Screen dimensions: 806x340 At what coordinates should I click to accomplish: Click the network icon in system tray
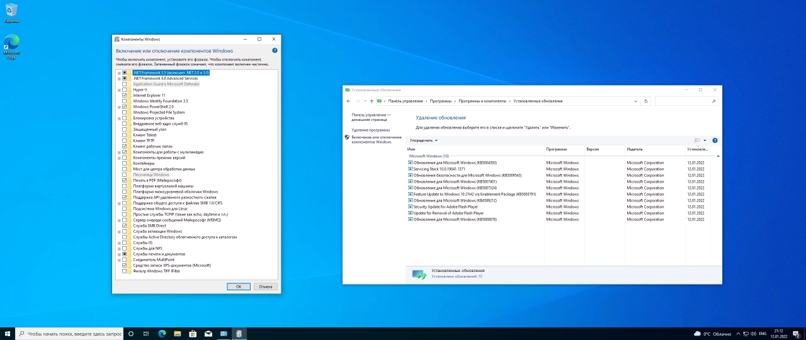[x=746, y=334]
